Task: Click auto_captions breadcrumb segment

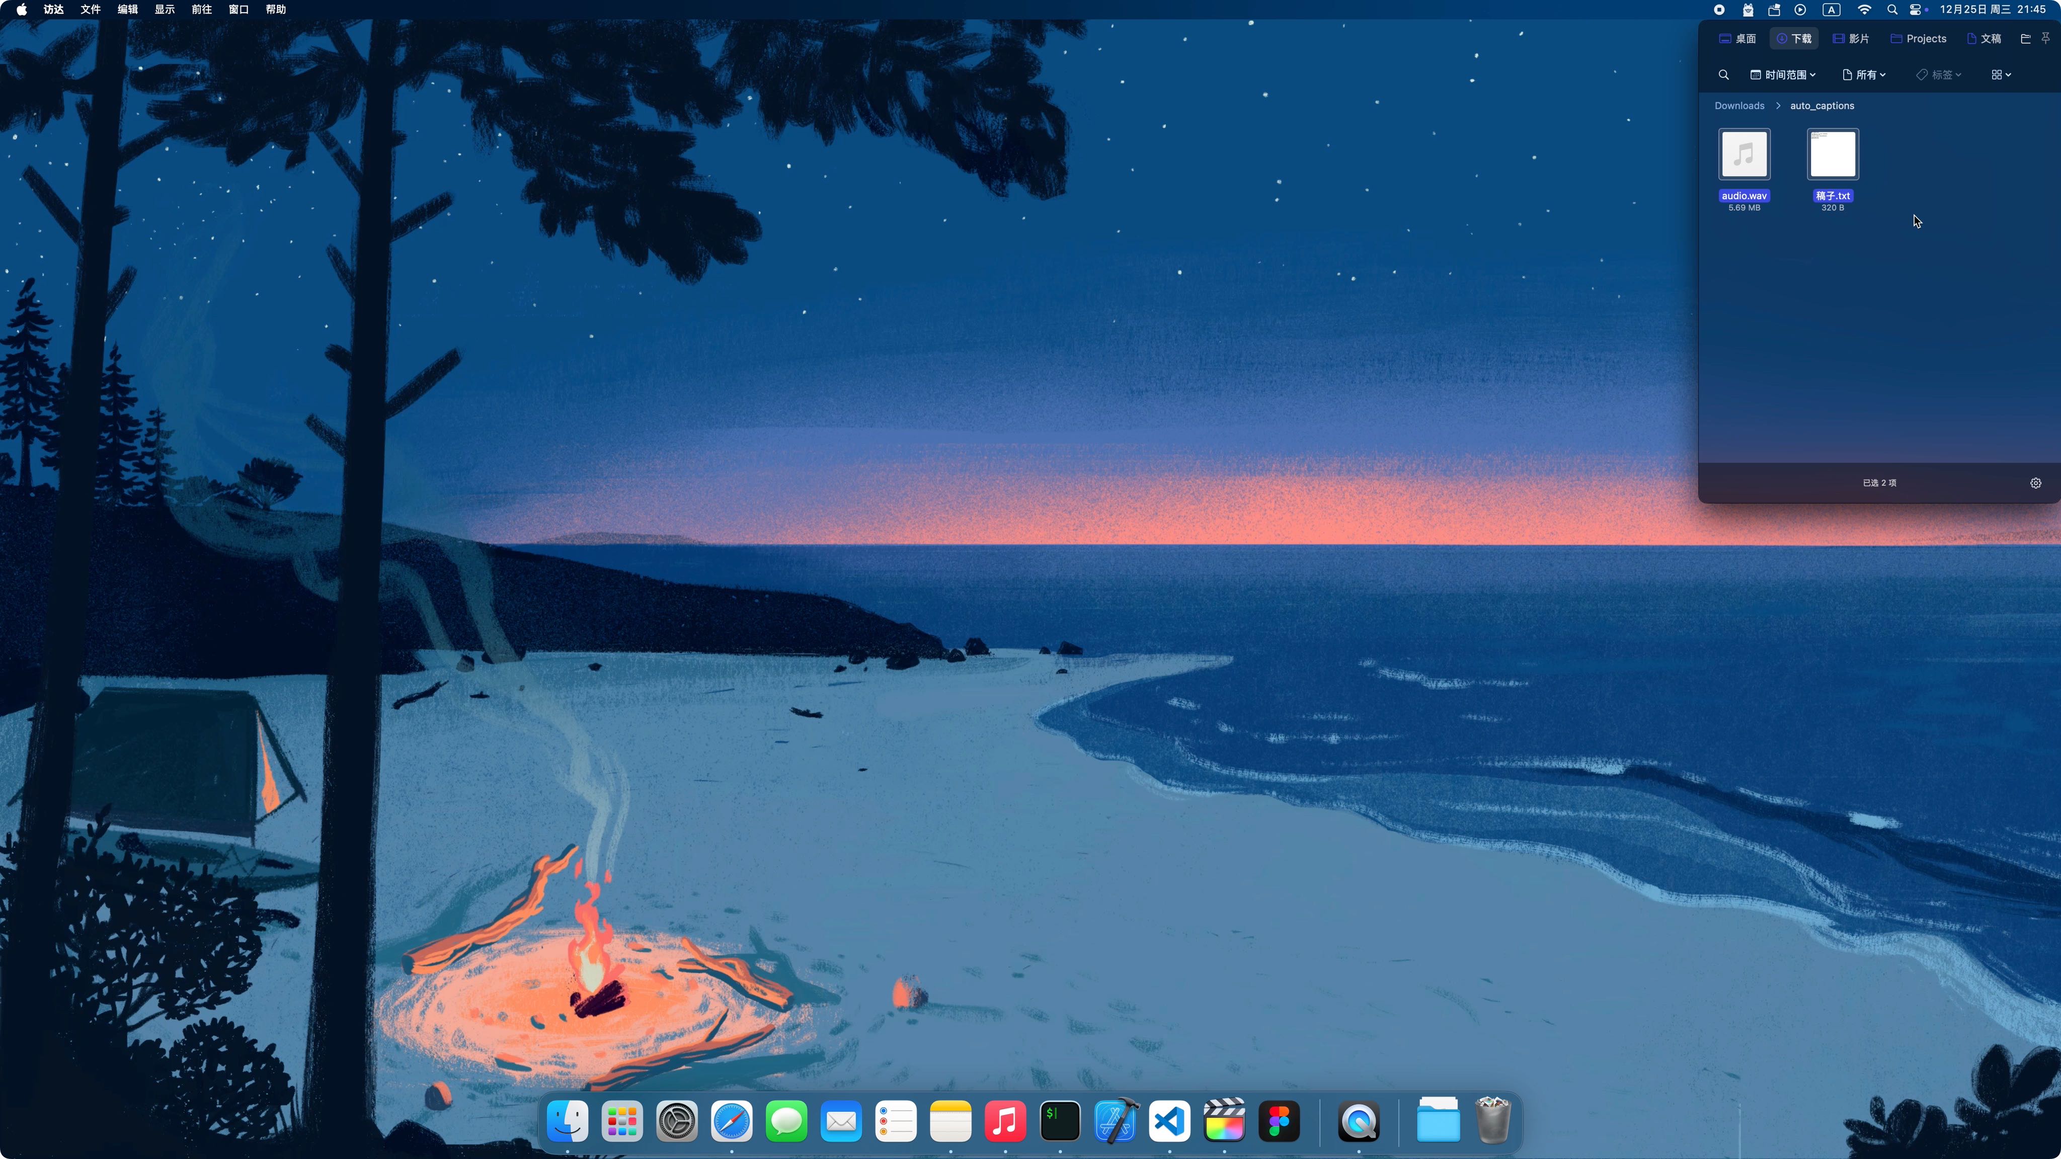Action: pos(1821,106)
